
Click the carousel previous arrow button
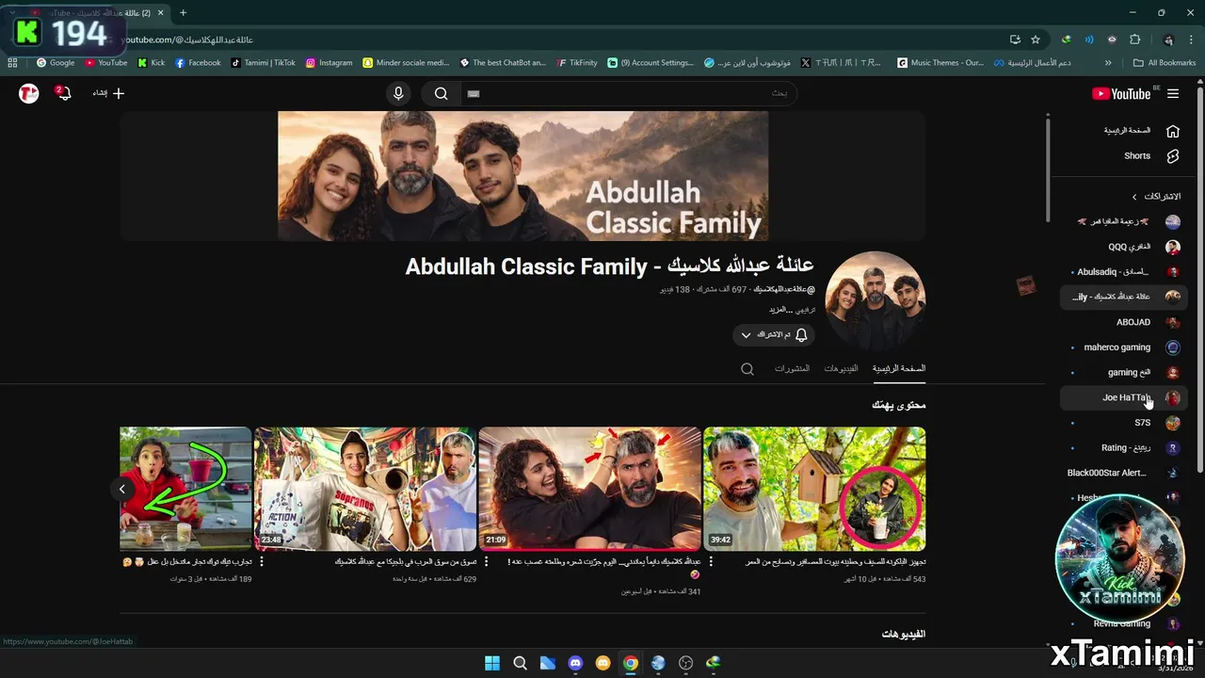tap(122, 489)
